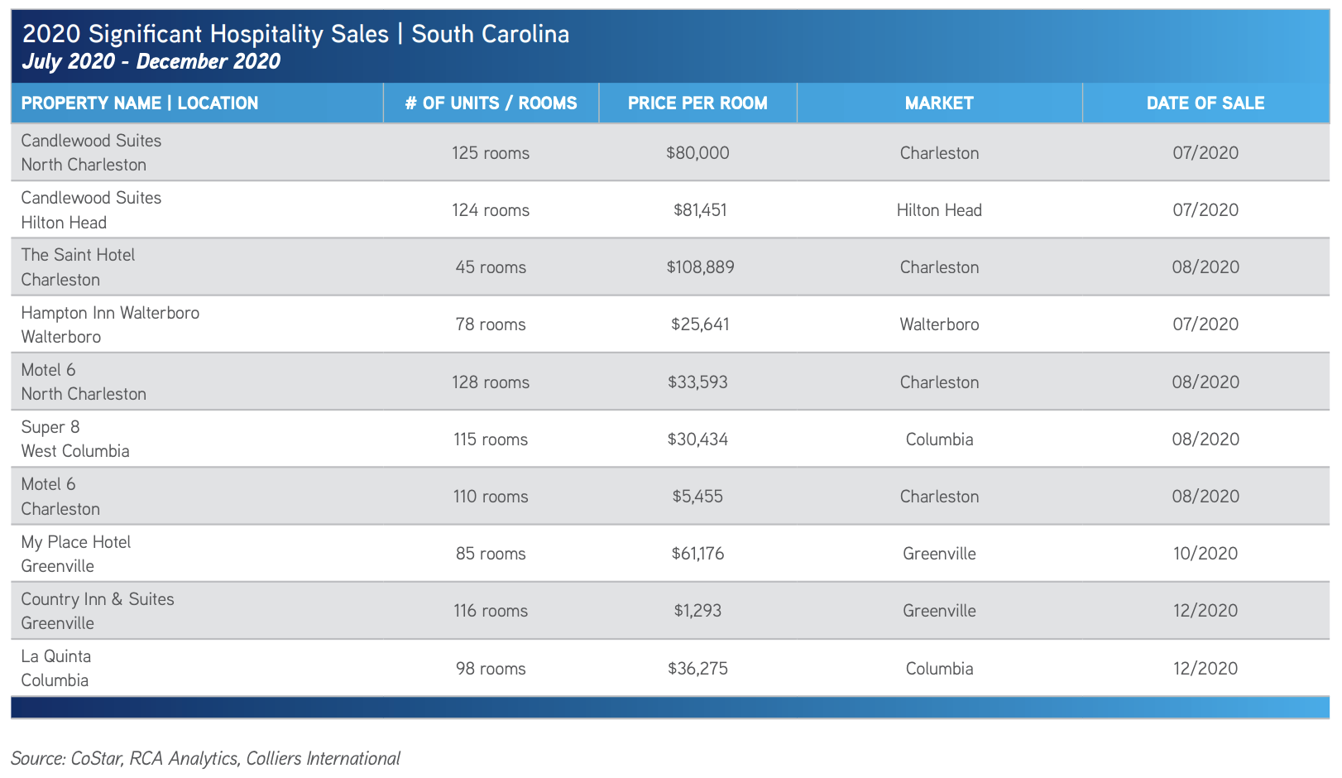Click the 'July 2020 - December 2020' subtitle
Viewport: 1342px width, 778px height.
point(151,62)
